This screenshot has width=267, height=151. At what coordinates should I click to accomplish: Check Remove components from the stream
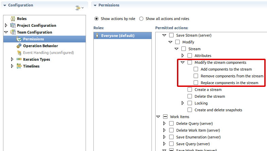pos(196,76)
